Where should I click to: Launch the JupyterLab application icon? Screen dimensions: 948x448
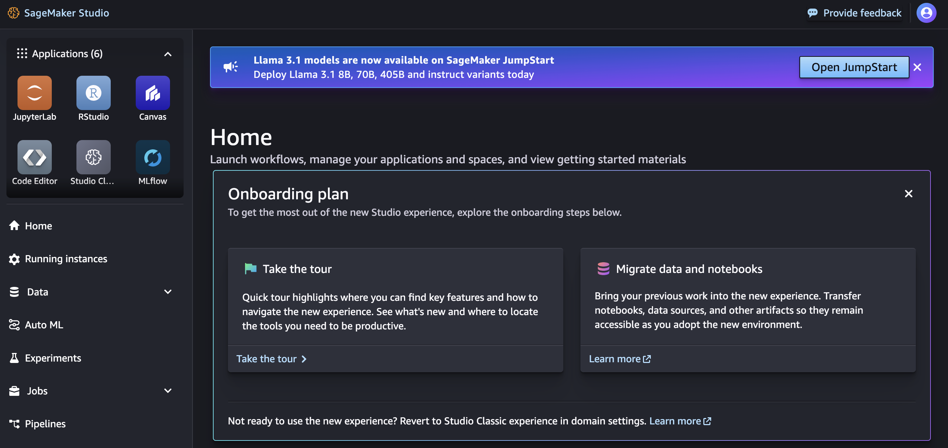pyautogui.click(x=34, y=93)
